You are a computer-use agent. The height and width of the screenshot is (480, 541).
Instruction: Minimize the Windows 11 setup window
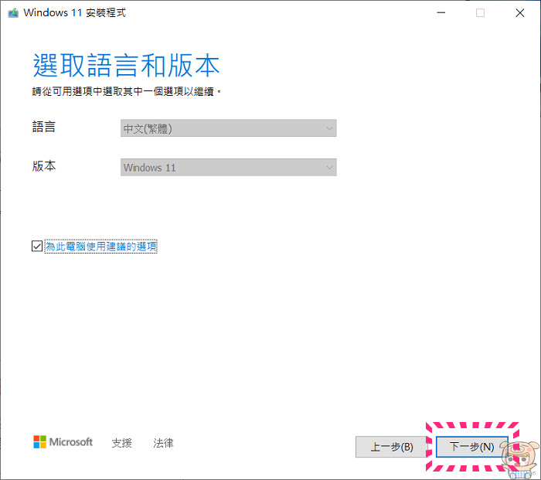coord(441,13)
